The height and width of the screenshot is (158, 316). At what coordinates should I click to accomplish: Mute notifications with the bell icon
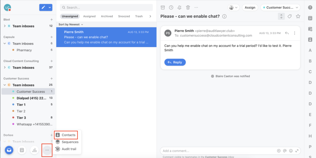pyautogui.click(x=179, y=7)
